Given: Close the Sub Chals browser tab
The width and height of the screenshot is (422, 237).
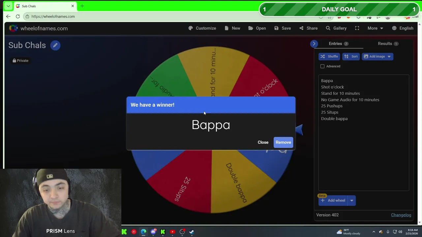Looking at the screenshot, I should [73, 6].
